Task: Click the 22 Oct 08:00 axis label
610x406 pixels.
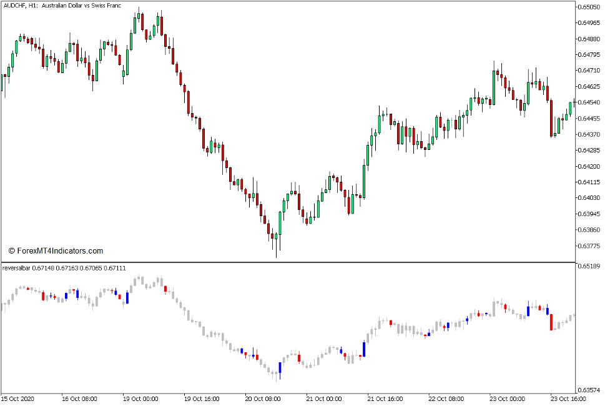Action: 447,397
